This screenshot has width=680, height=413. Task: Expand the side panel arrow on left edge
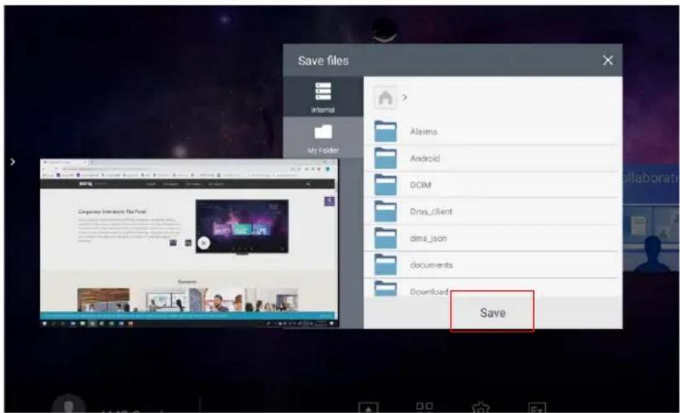(13, 162)
